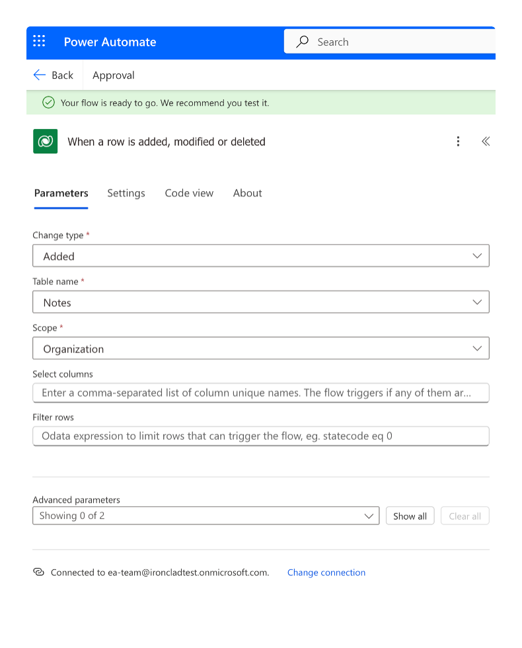This screenshot has height=648, width=522.
Task: Click the Change type chevron arrow
Action: [477, 256]
